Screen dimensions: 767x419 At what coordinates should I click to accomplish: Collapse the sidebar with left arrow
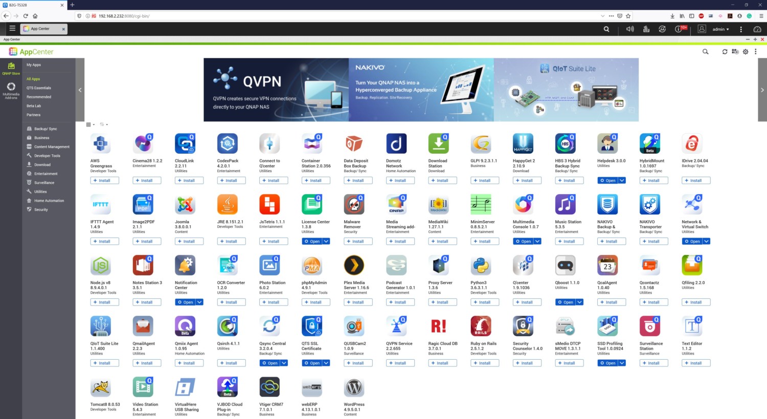pos(80,90)
